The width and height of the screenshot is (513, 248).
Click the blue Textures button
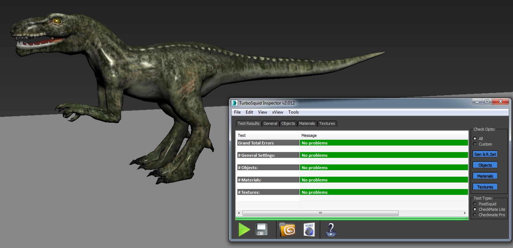click(485, 187)
